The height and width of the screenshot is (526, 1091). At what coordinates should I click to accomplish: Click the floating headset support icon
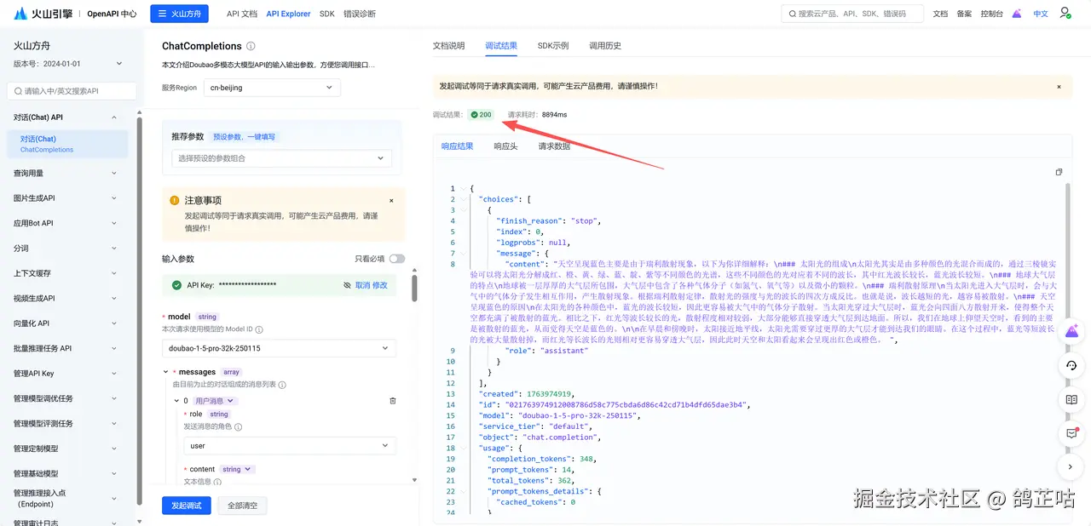(x=1071, y=365)
